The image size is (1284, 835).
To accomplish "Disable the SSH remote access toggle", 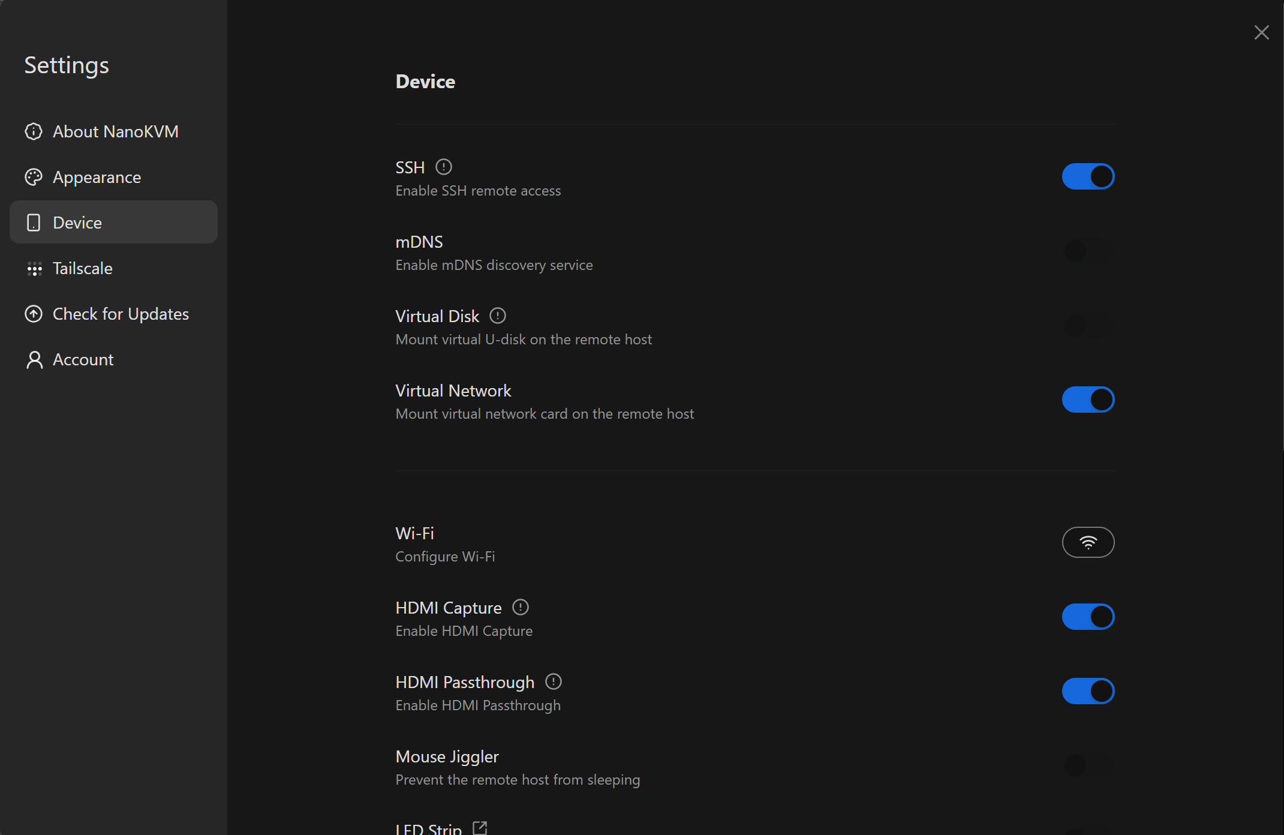I will click(1088, 176).
